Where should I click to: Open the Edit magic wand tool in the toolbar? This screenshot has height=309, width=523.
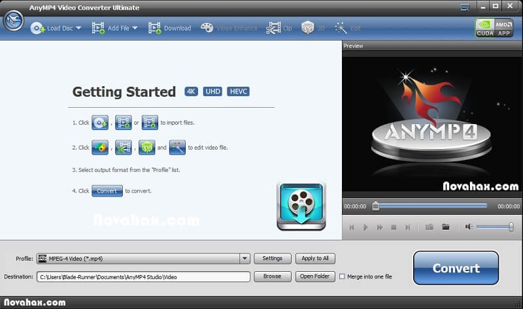[348, 28]
